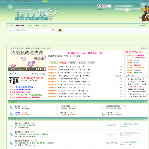Click the black-and-white avatar thumbnail under the banner
149x149 pixels.
point(14,80)
